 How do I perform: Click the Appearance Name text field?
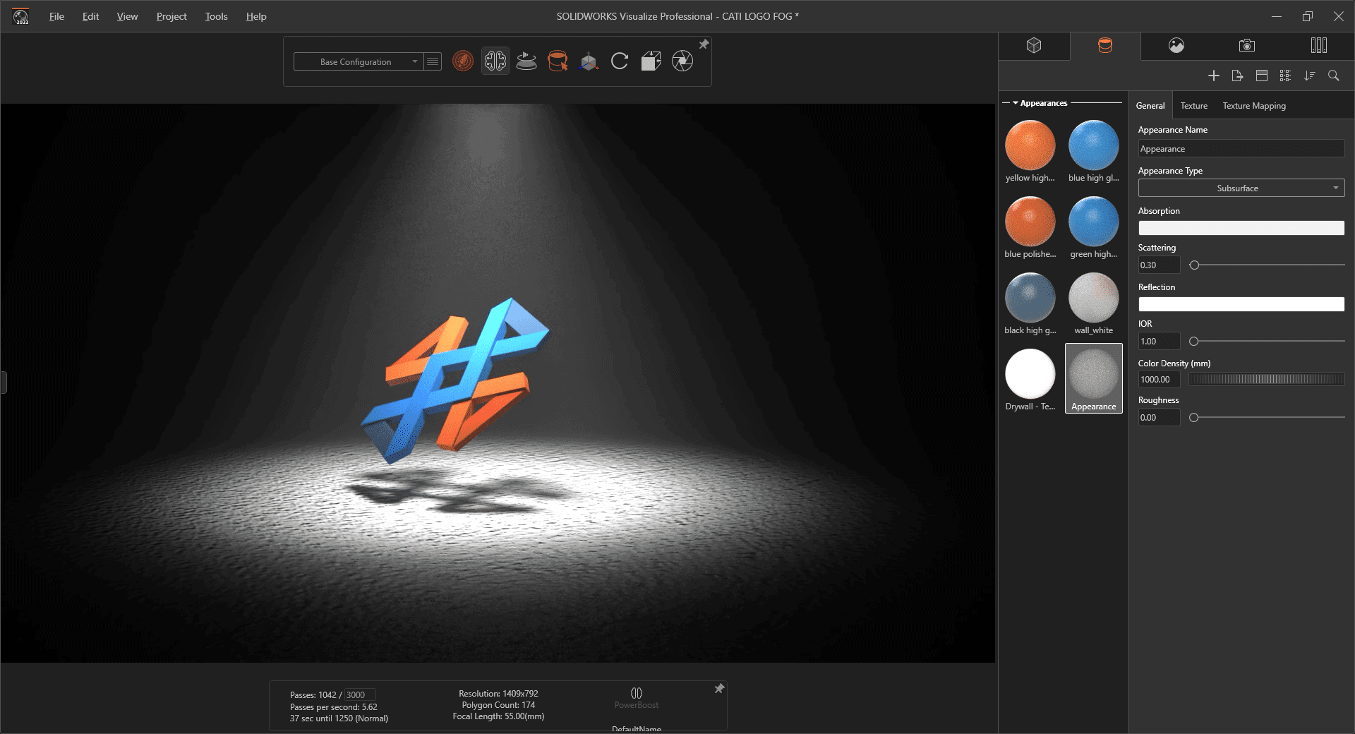click(1241, 149)
